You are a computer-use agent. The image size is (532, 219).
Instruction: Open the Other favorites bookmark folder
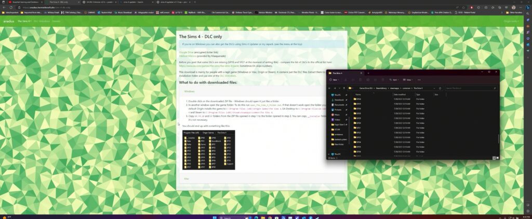tap(514, 12)
